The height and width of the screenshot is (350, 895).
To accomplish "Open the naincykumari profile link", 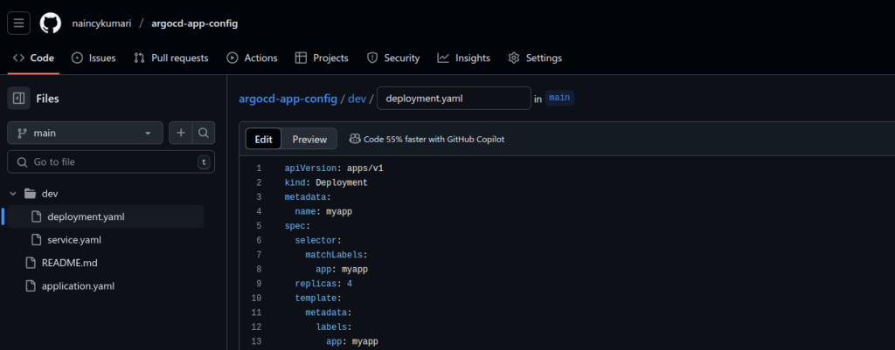I will [99, 24].
